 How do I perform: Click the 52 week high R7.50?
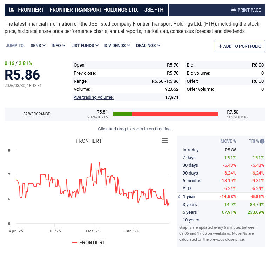click(x=232, y=112)
